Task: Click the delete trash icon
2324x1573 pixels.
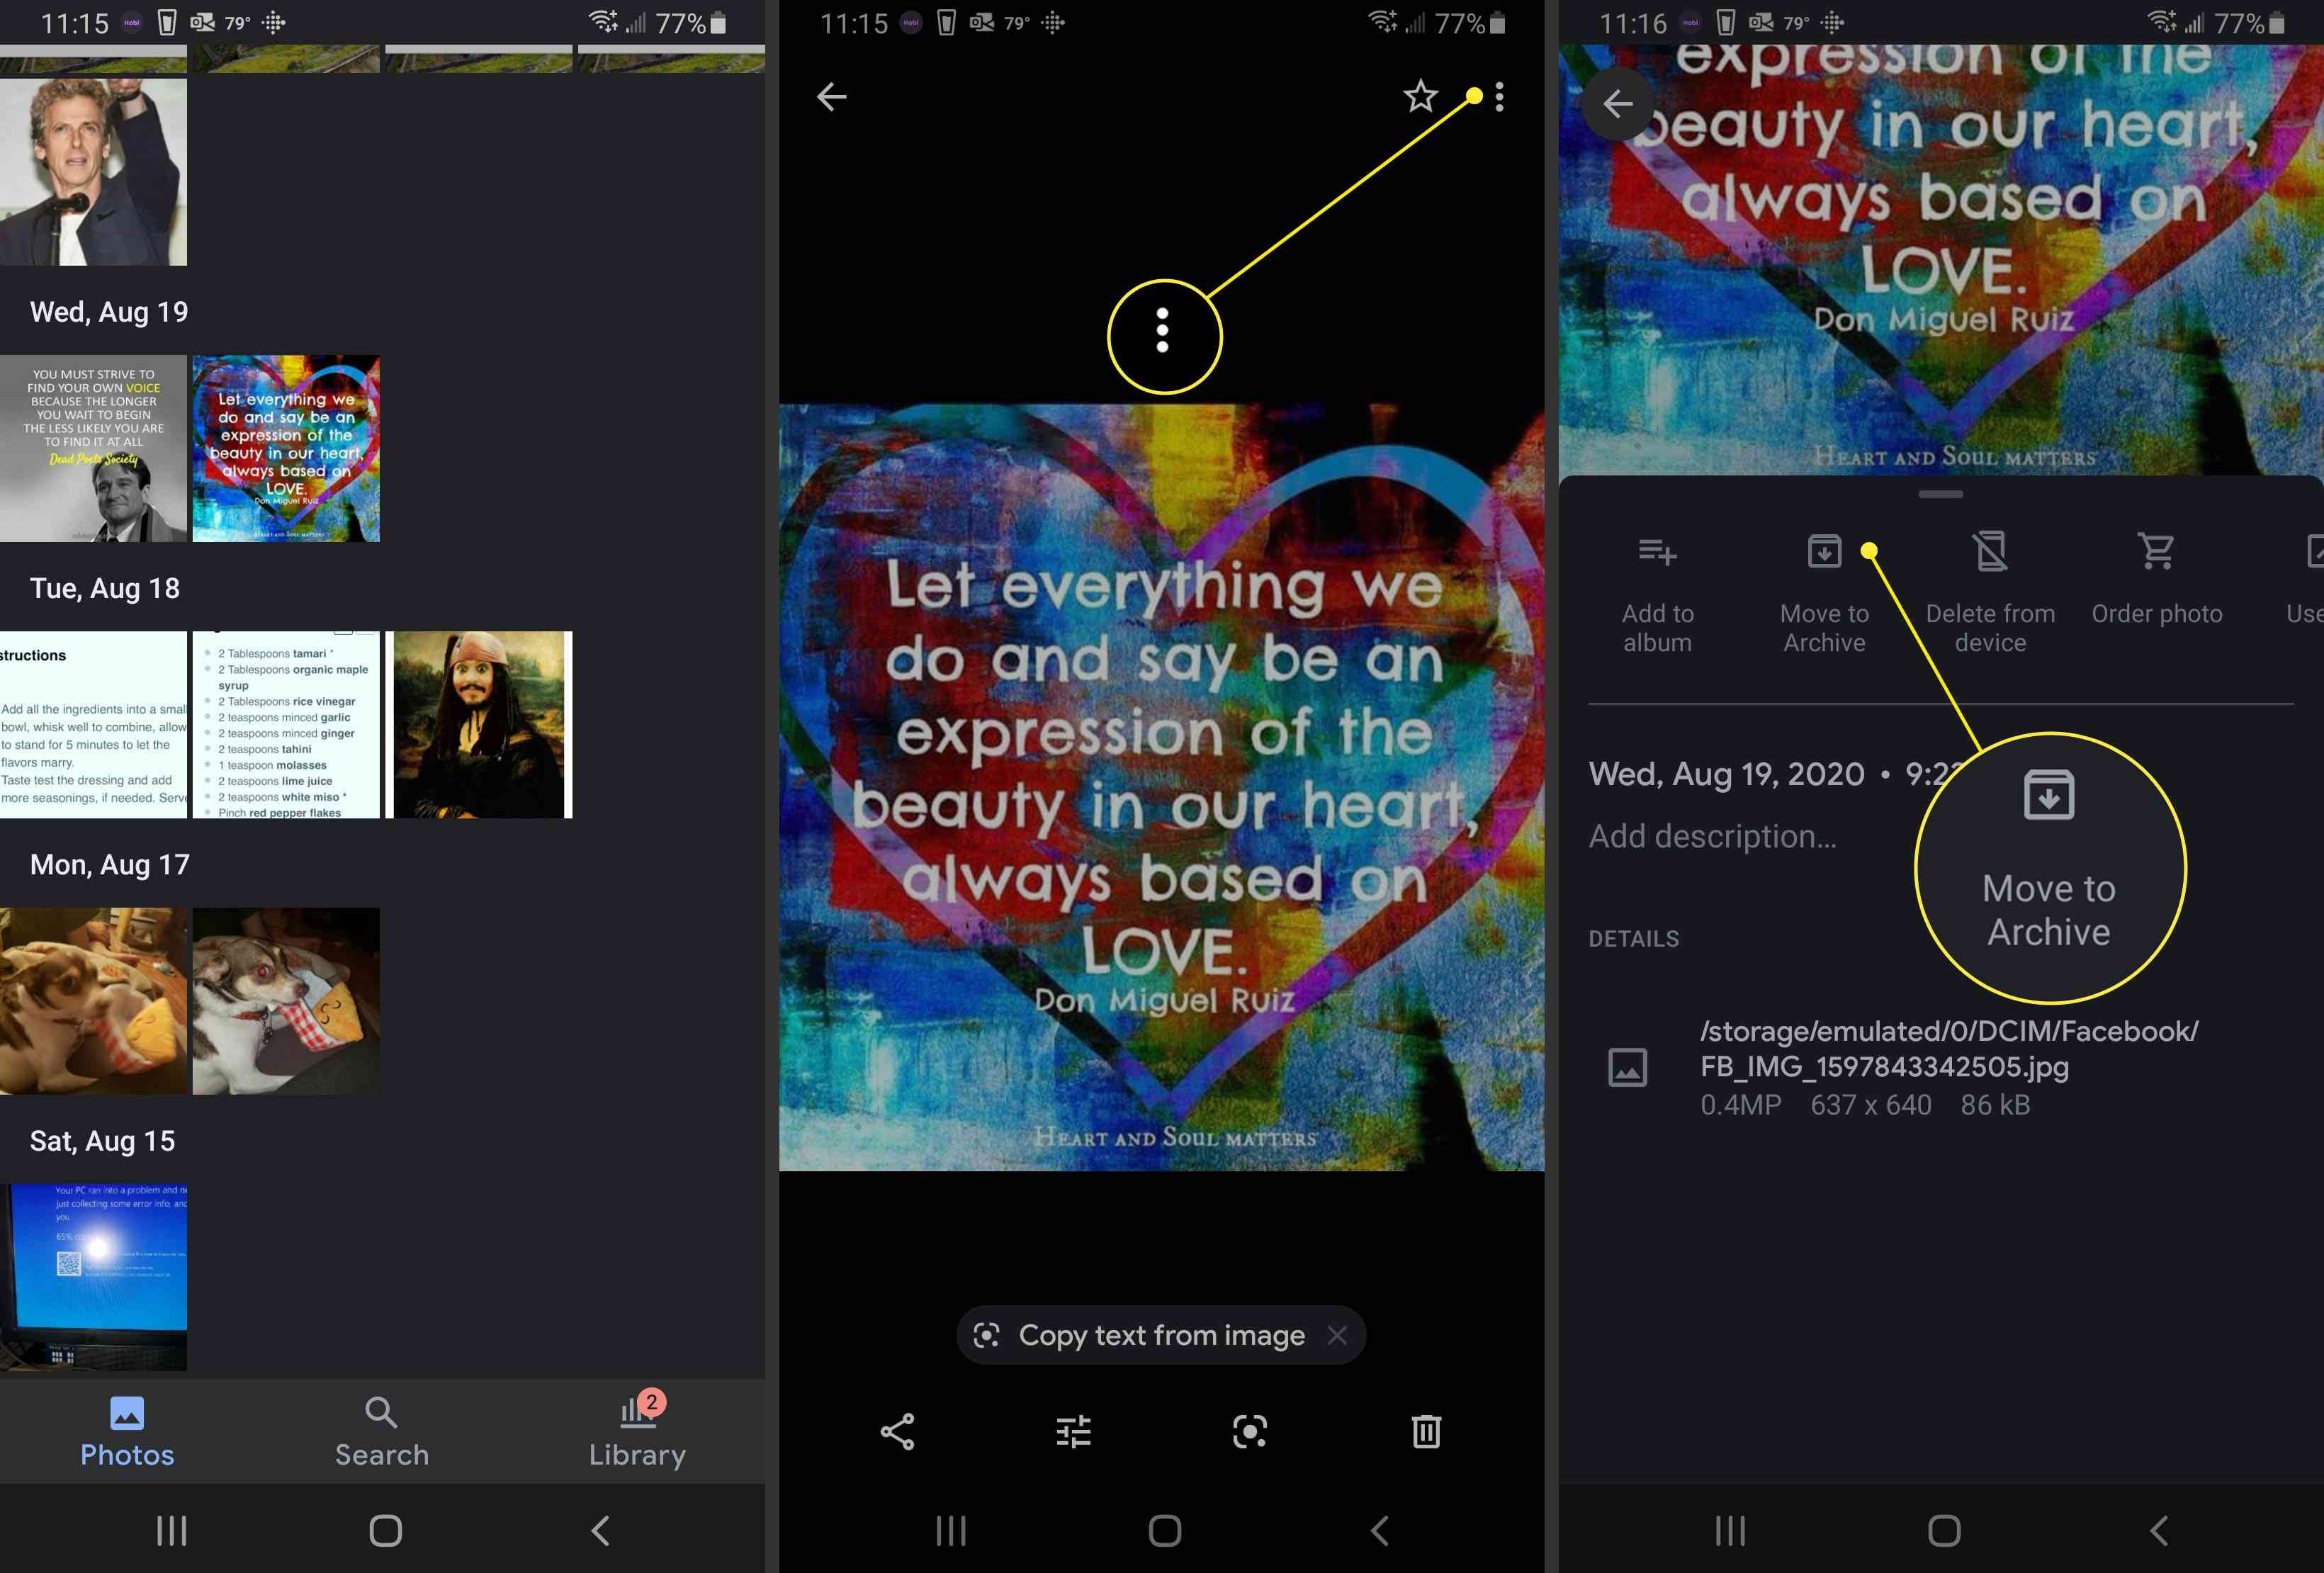Action: 1426,1429
